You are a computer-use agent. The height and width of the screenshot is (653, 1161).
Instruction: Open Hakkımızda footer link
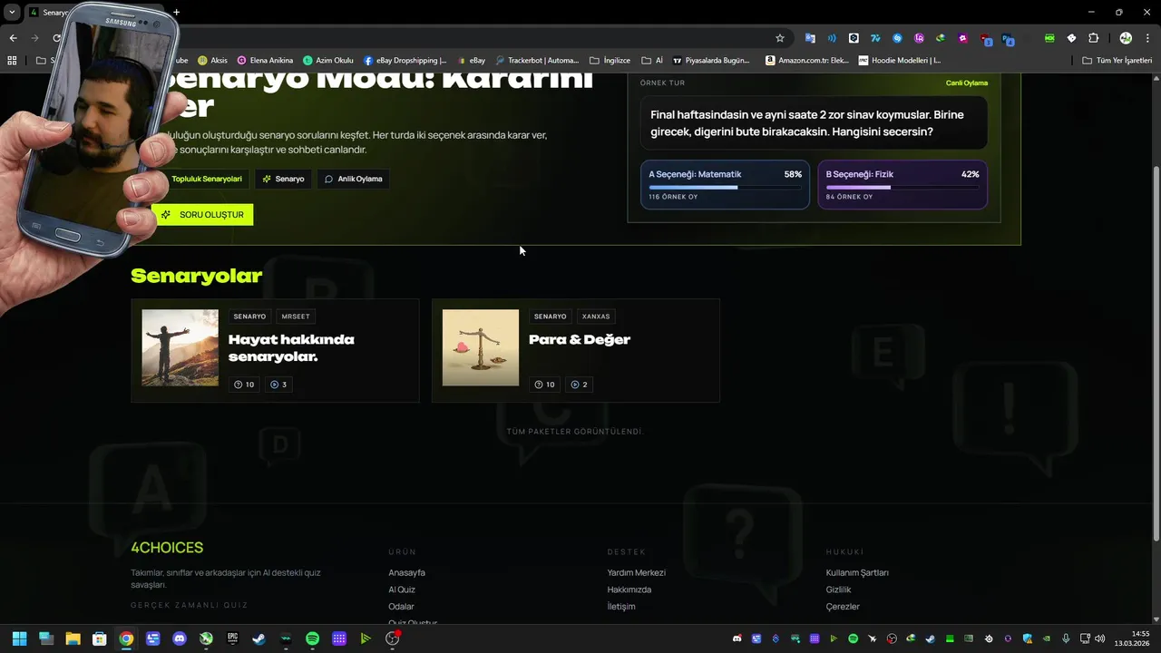point(629,590)
